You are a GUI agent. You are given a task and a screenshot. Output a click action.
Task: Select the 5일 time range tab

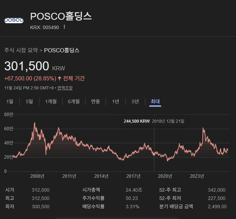coord(29,102)
